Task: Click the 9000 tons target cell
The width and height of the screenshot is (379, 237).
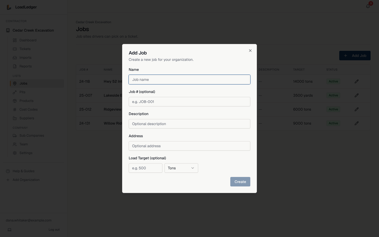Action: 302,123
